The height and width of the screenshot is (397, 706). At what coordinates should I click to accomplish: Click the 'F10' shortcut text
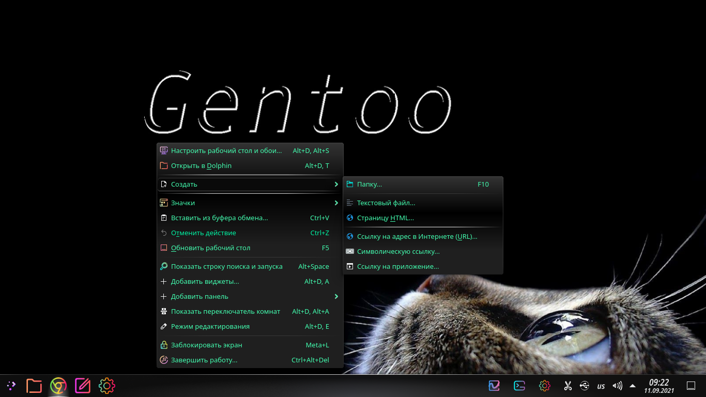483,184
